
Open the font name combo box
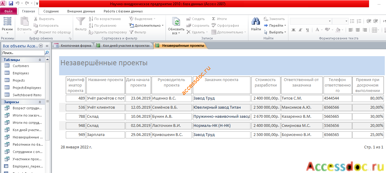pyautogui.click(x=310, y=21)
